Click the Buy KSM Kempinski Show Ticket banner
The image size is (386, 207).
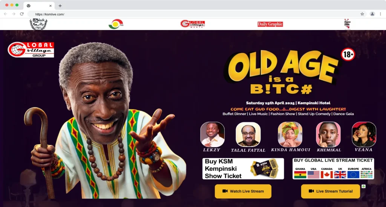(x=243, y=169)
